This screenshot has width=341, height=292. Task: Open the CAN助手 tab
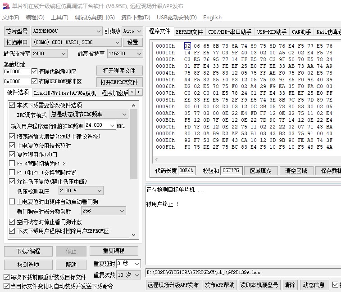(x=301, y=32)
